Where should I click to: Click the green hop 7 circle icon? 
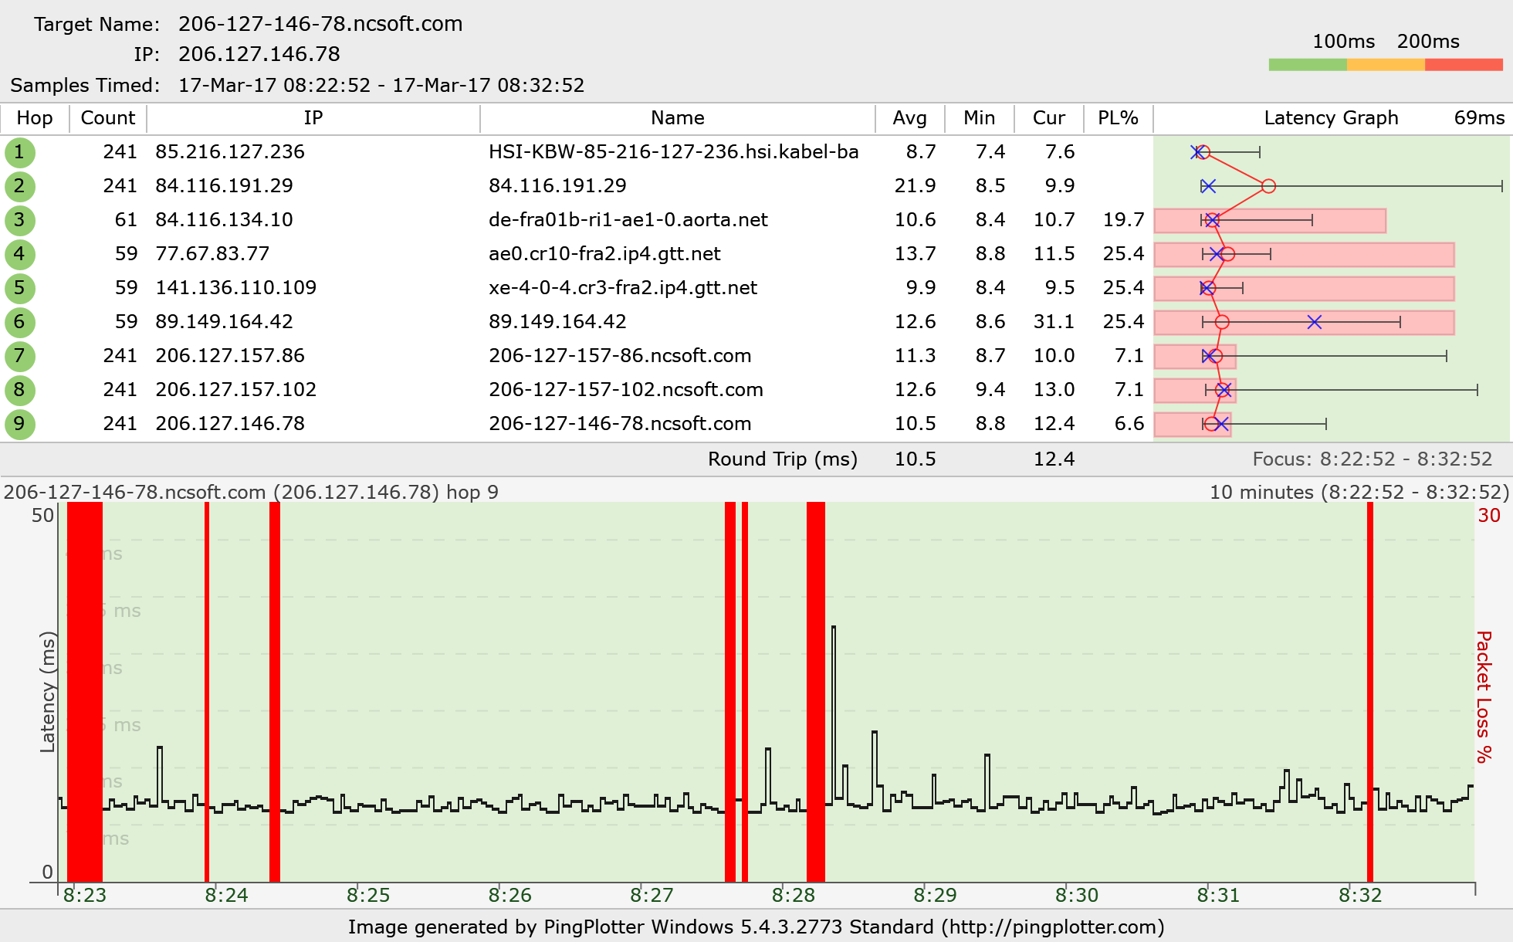pos(19,356)
